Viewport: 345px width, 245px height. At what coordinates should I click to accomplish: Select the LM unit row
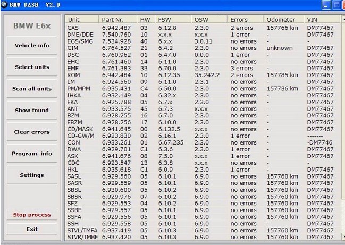coord(203,82)
